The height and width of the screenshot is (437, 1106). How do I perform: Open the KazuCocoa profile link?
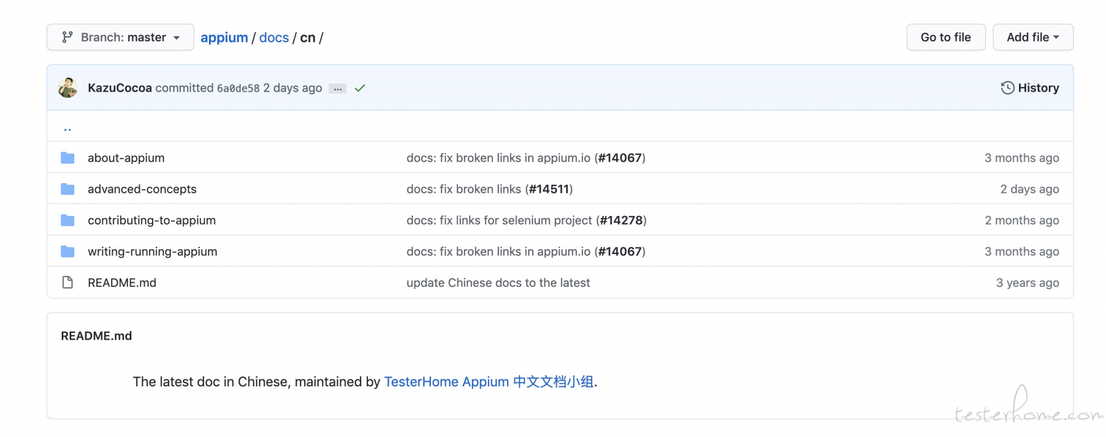point(120,88)
